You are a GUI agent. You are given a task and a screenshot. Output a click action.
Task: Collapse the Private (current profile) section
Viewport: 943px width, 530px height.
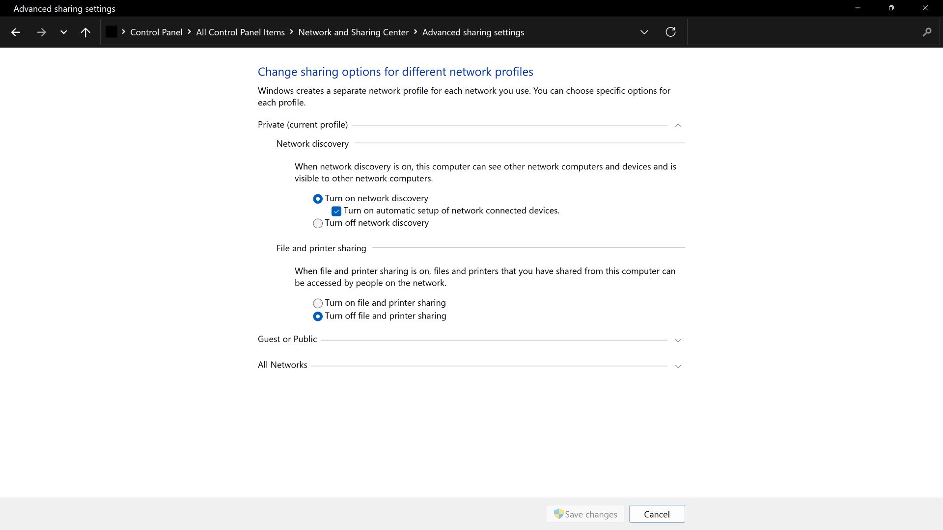click(678, 125)
